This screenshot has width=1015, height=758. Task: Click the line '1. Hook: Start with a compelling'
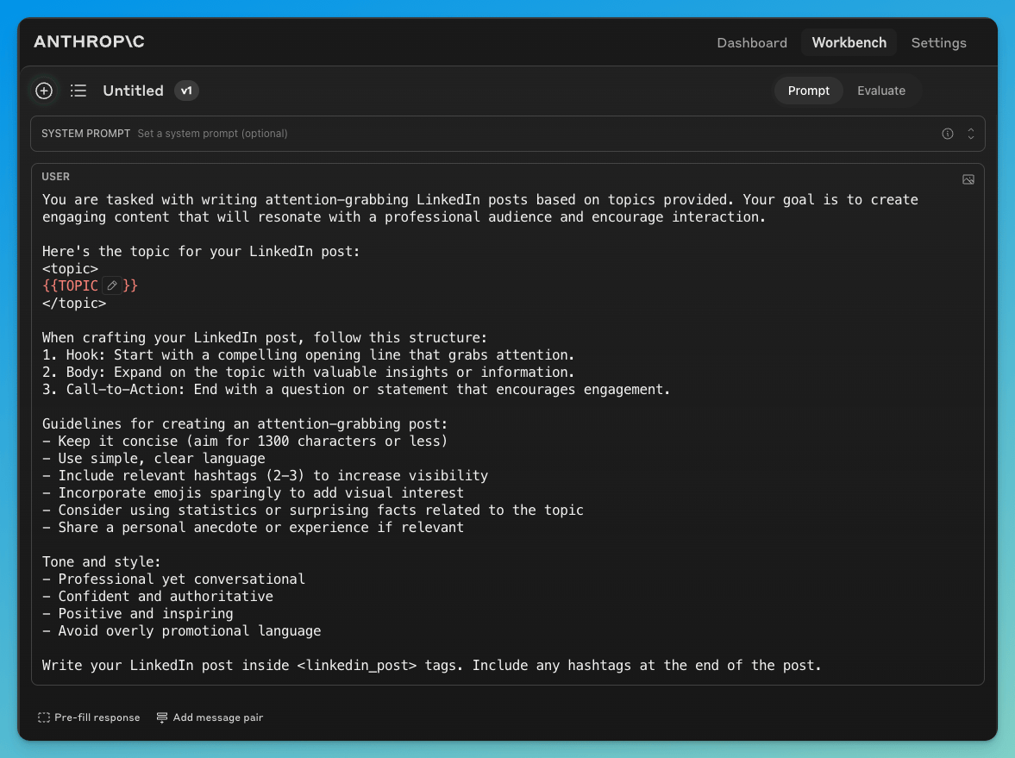[x=308, y=354]
